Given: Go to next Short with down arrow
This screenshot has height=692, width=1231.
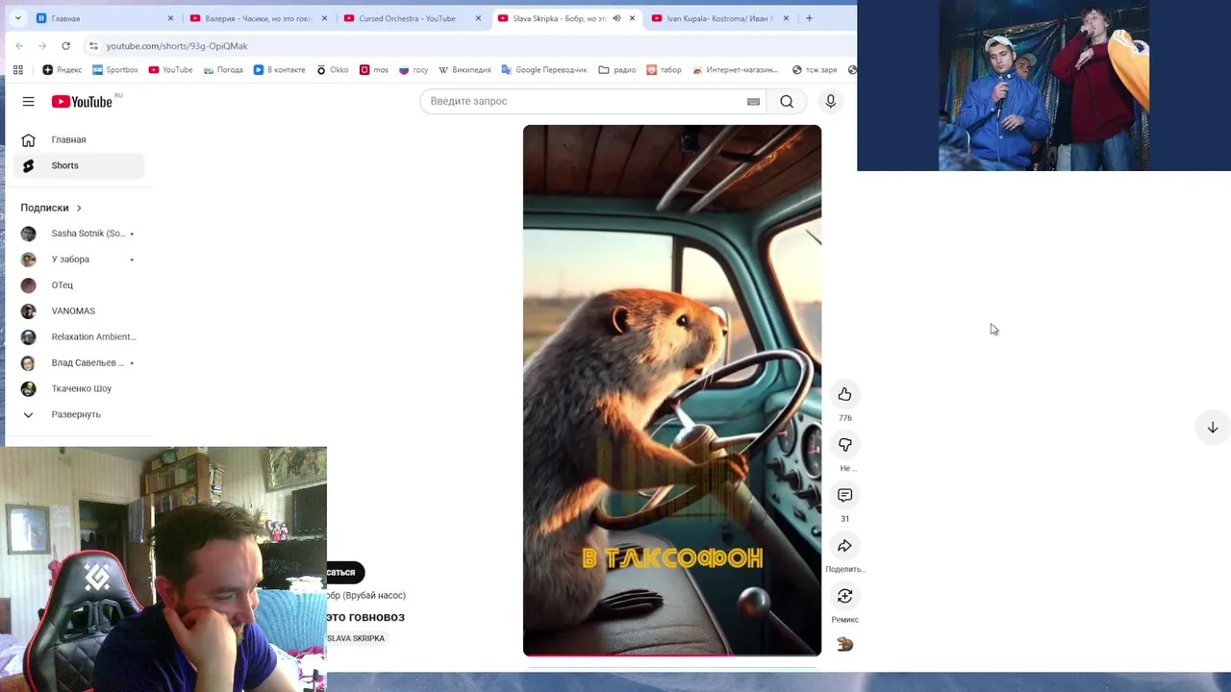Looking at the screenshot, I should (x=1213, y=427).
